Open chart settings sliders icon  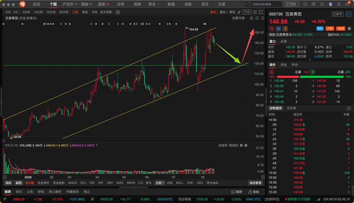(x=255, y=12)
